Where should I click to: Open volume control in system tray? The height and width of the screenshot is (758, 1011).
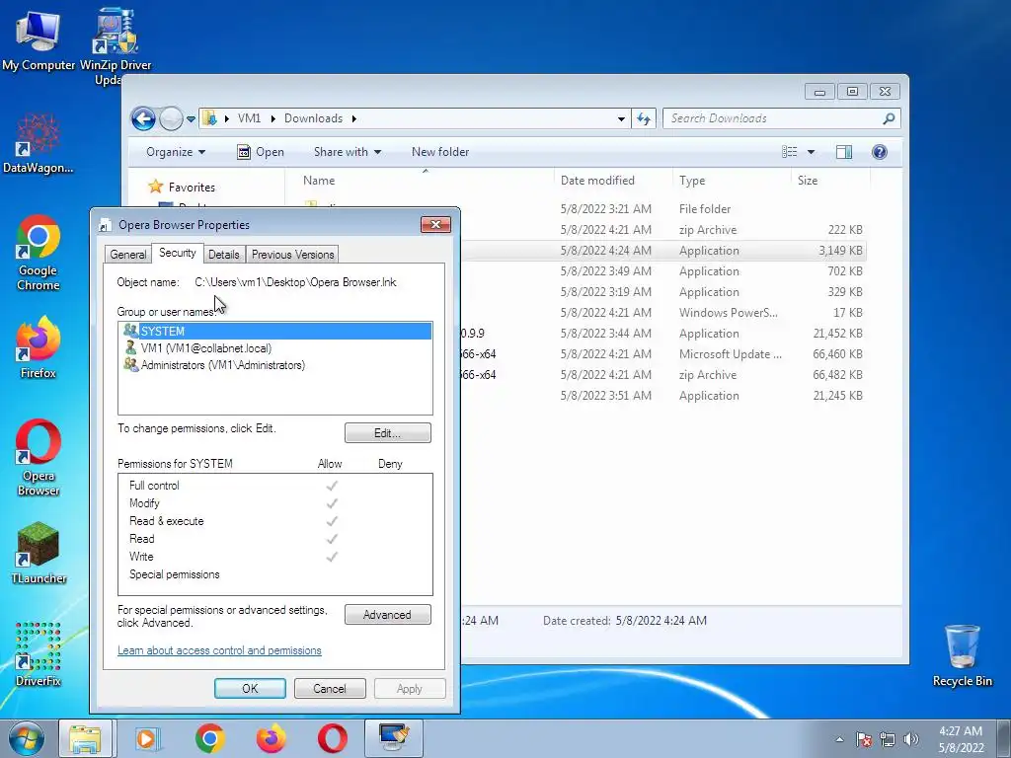coord(910,739)
